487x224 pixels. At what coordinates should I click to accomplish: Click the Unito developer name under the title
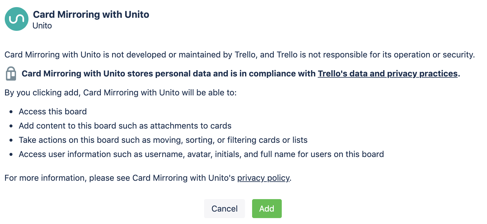coord(42,26)
